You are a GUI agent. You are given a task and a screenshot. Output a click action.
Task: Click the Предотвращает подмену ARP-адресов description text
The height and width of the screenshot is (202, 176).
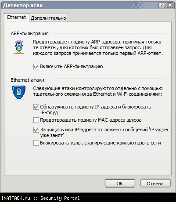98,47
